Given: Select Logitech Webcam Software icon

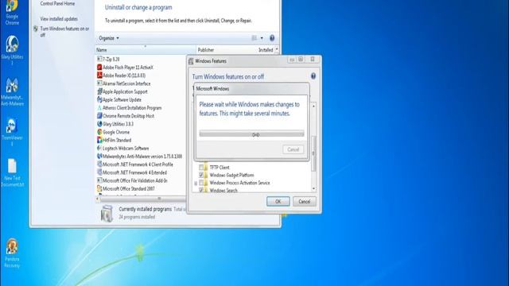Looking at the screenshot, I should point(99,149).
